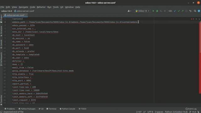Image resolution: width=201 pixels, height=113 pixels.
Task: Commit changes with the green Git checkmark
Action: [179, 11]
